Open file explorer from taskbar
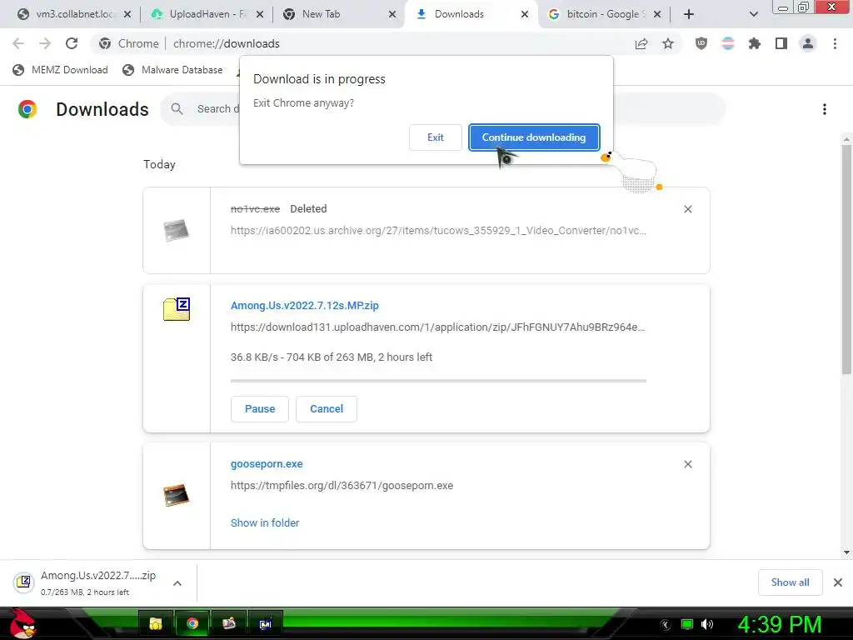Screen dimensions: 853x640 point(156,623)
